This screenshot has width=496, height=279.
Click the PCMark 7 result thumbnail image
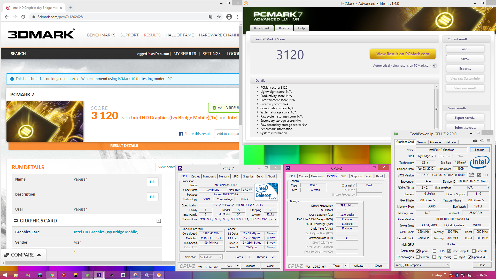(x=45, y=121)
